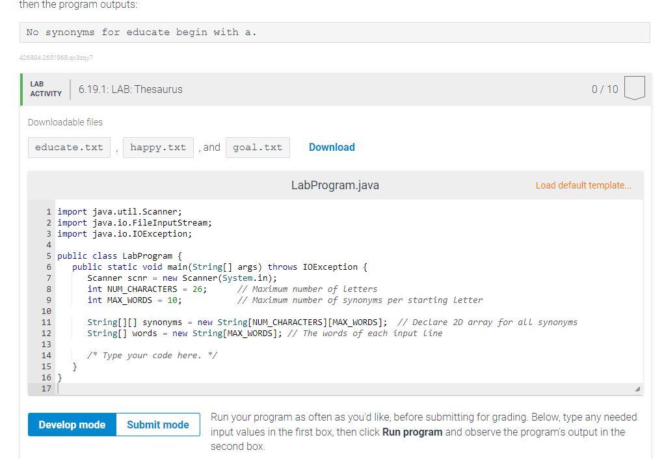Open the educate.txt downloadable file
Screen dimensions: 664x459
(x=68, y=147)
